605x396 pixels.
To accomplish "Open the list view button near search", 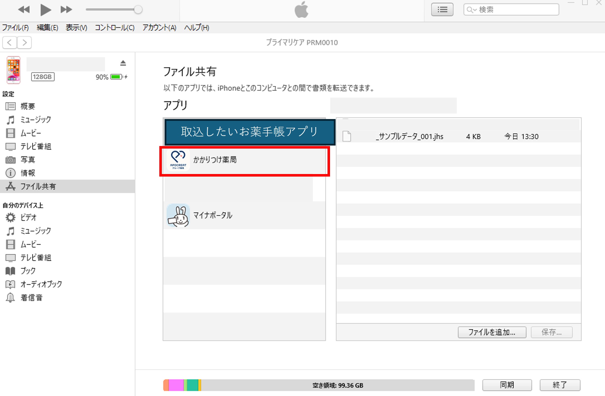I will pyautogui.click(x=442, y=10).
